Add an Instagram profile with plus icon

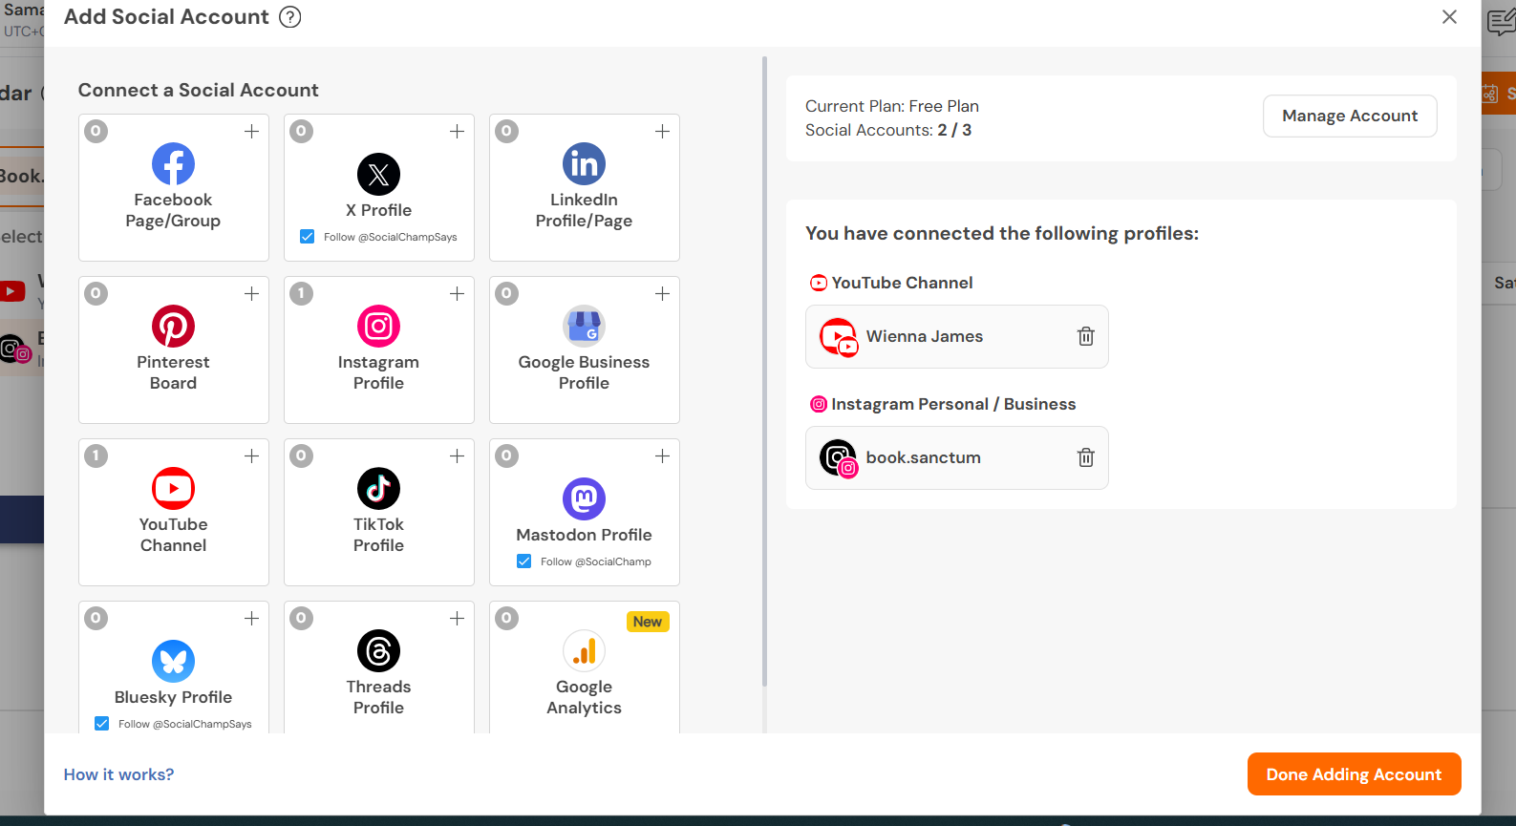[x=457, y=294]
